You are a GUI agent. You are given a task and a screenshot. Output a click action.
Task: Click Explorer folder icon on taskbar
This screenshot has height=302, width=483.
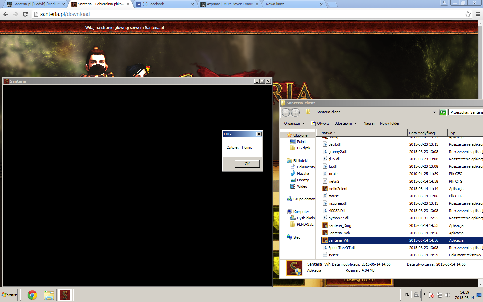click(49, 295)
